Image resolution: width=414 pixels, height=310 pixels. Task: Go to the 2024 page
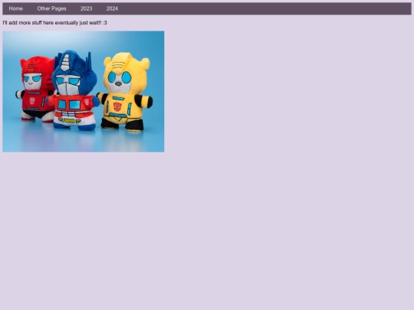point(112,8)
